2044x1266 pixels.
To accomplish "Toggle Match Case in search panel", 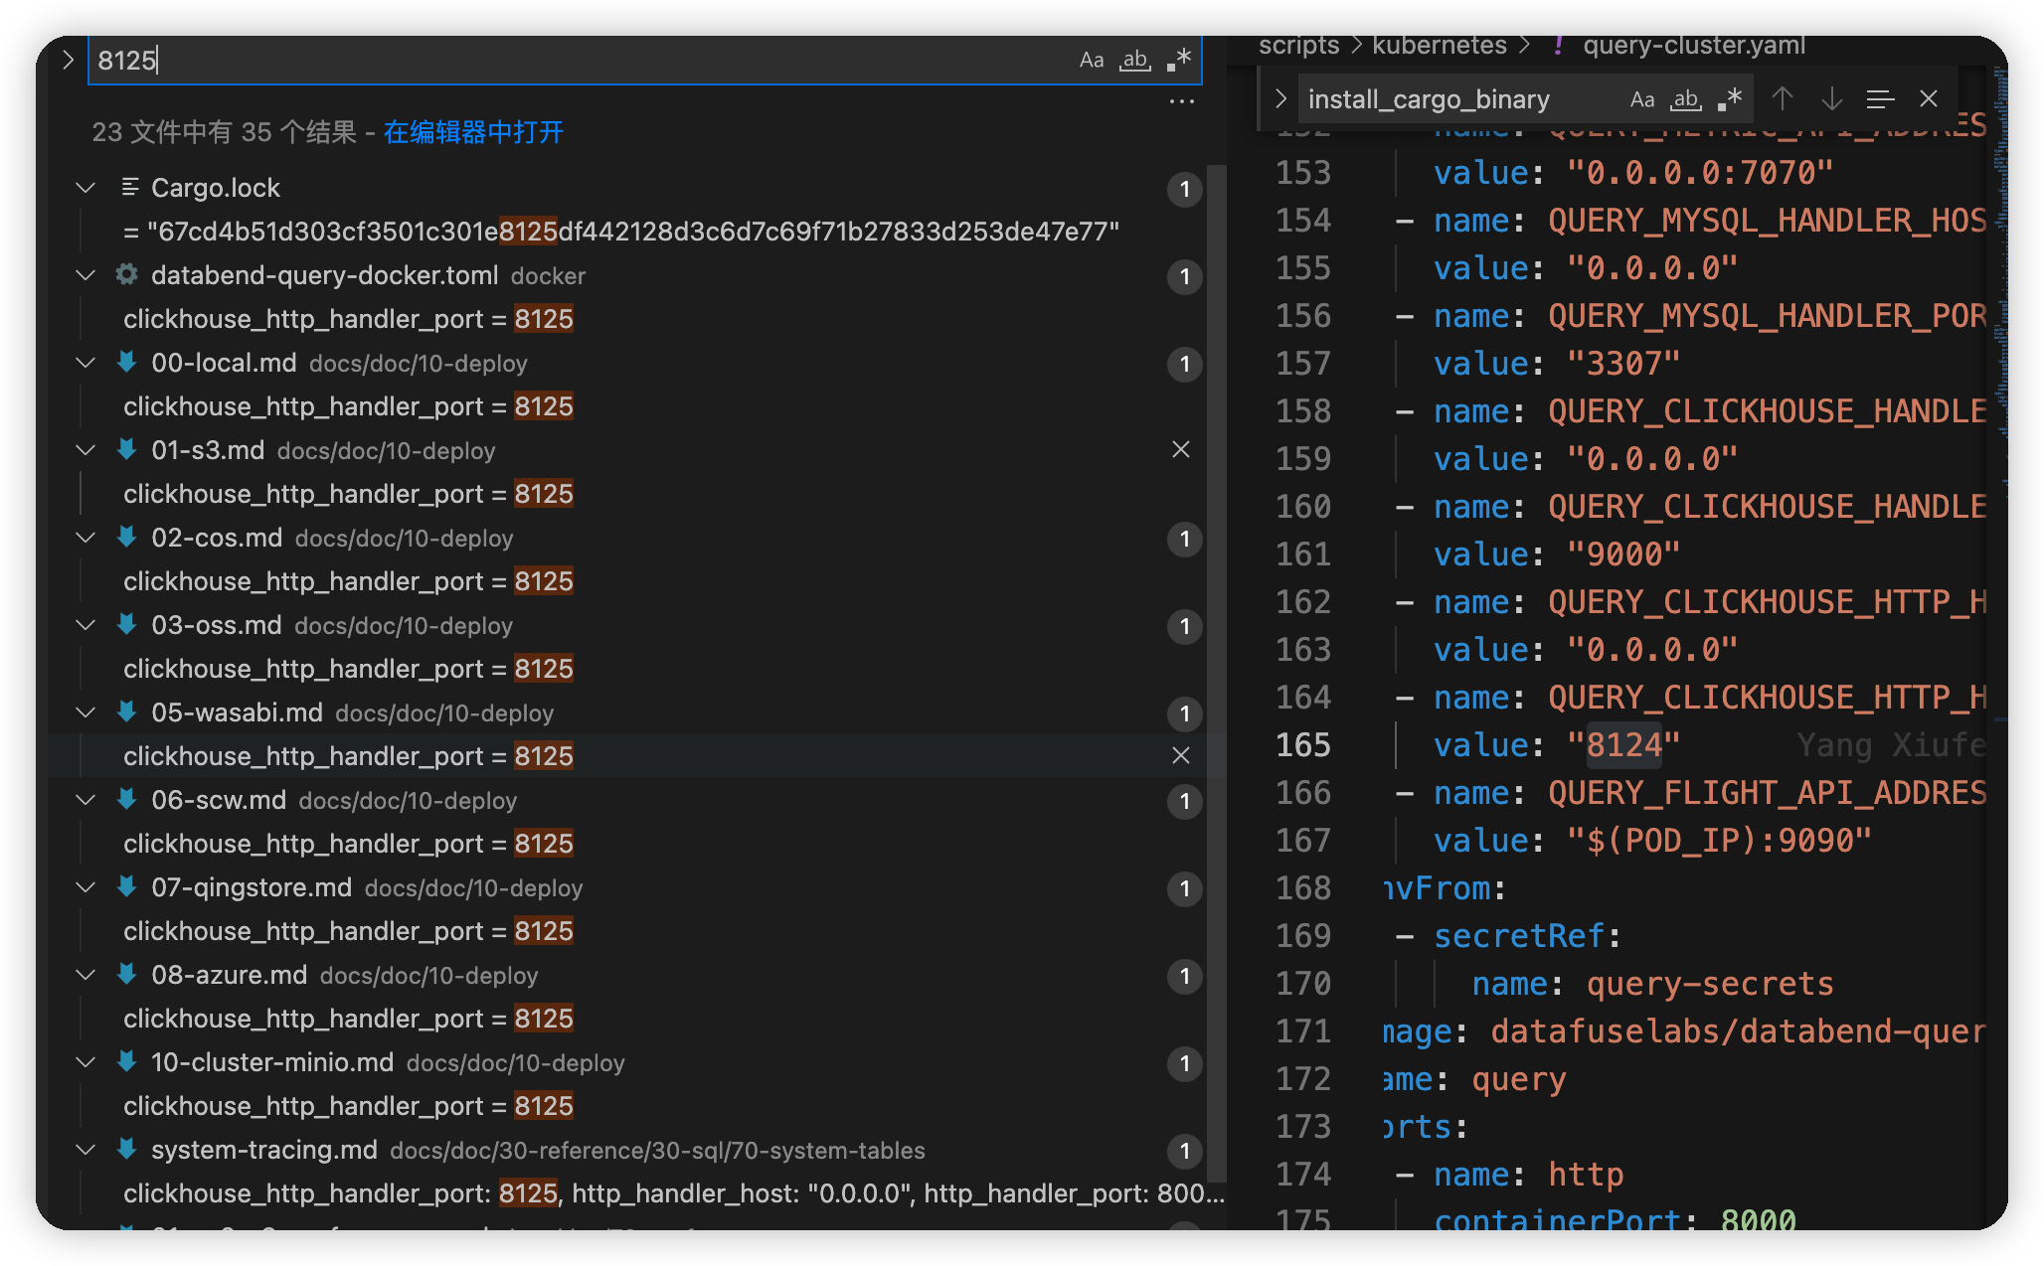I will click(1091, 61).
